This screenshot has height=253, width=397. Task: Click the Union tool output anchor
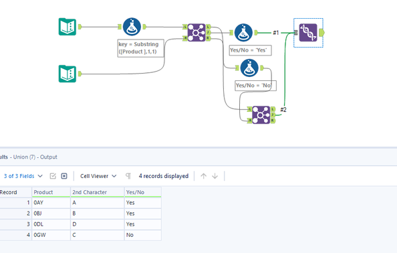[321, 32]
